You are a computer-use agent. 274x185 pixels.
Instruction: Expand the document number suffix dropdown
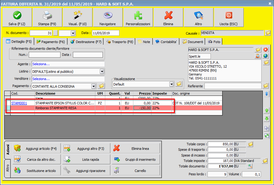[x=73, y=33]
